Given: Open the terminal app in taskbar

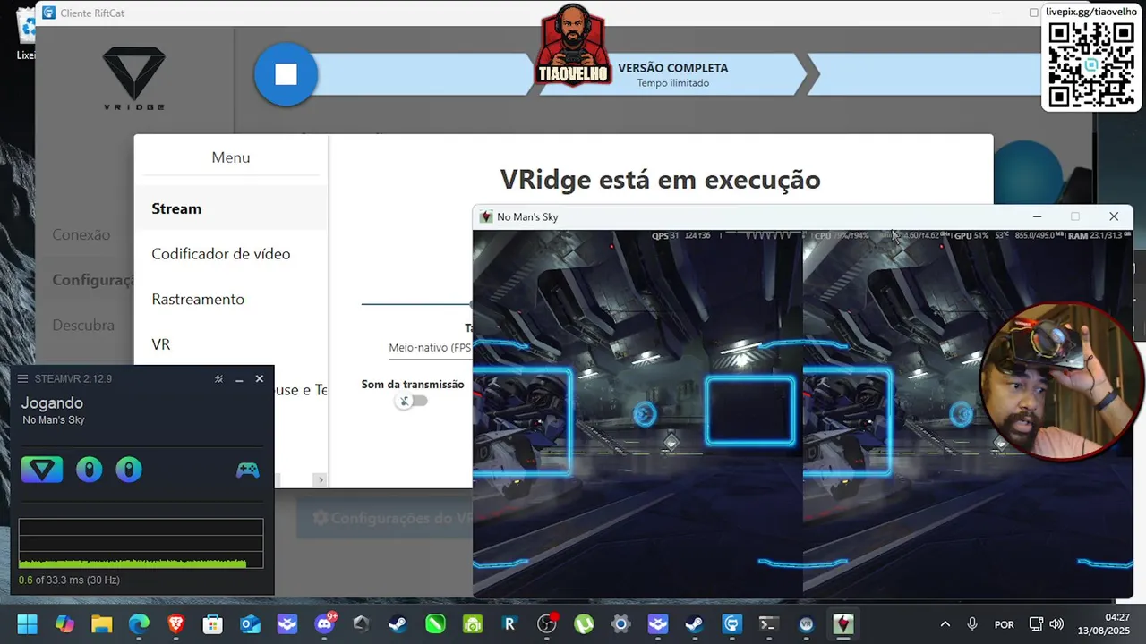Looking at the screenshot, I should tap(769, 624).
